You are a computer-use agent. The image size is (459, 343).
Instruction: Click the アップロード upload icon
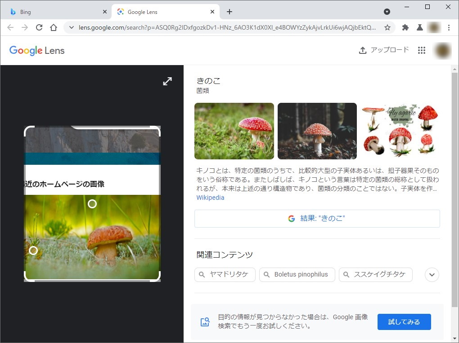coord(363,50)
